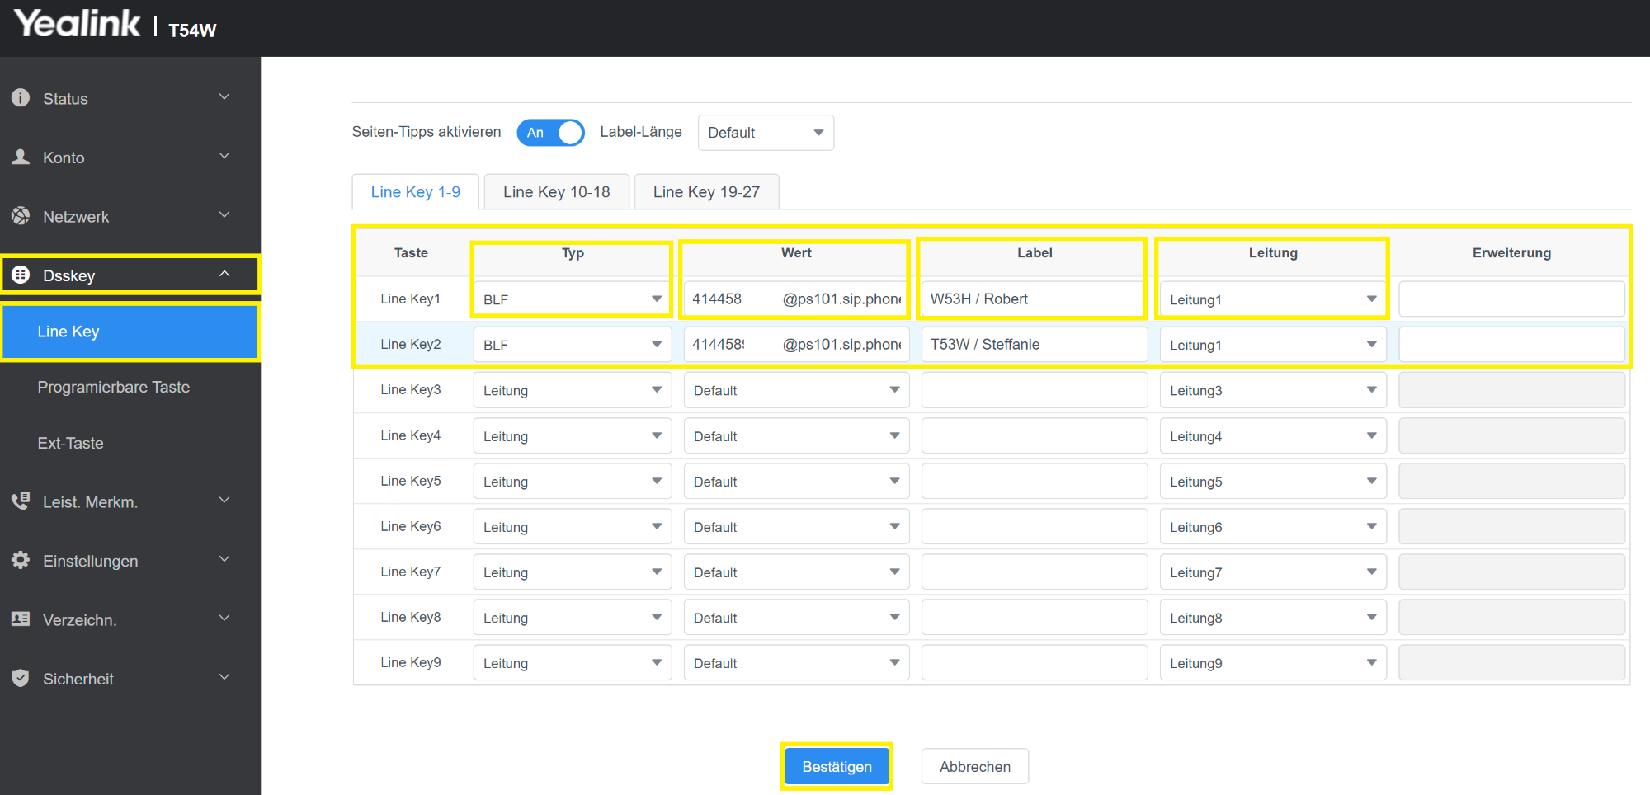This screenshot has width=1650, height=795.
Task: Open Wert dropdown for Line Key4
Action: point(796,436)
